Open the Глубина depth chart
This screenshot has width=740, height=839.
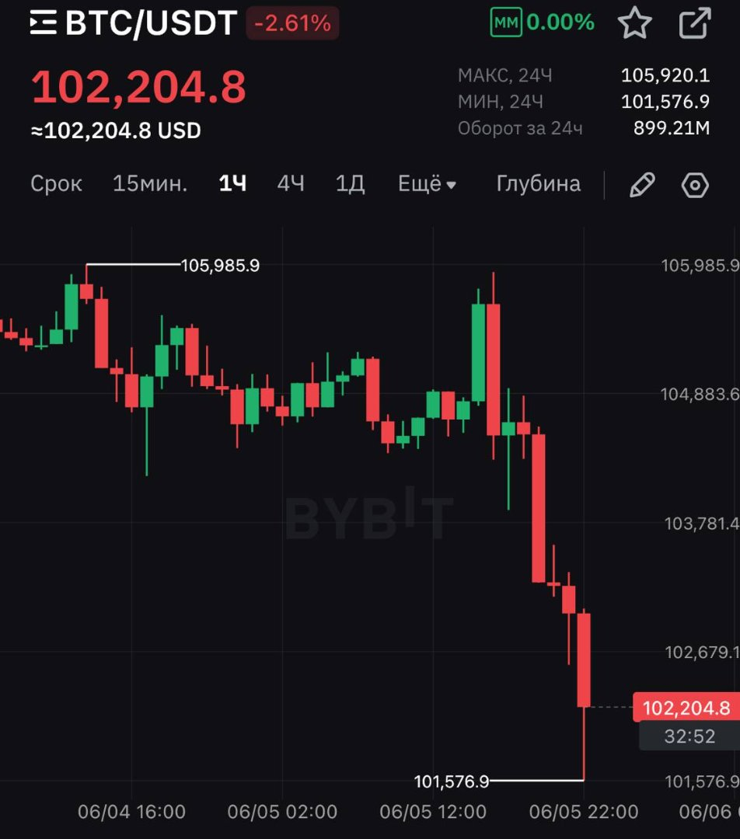[538, 184]
